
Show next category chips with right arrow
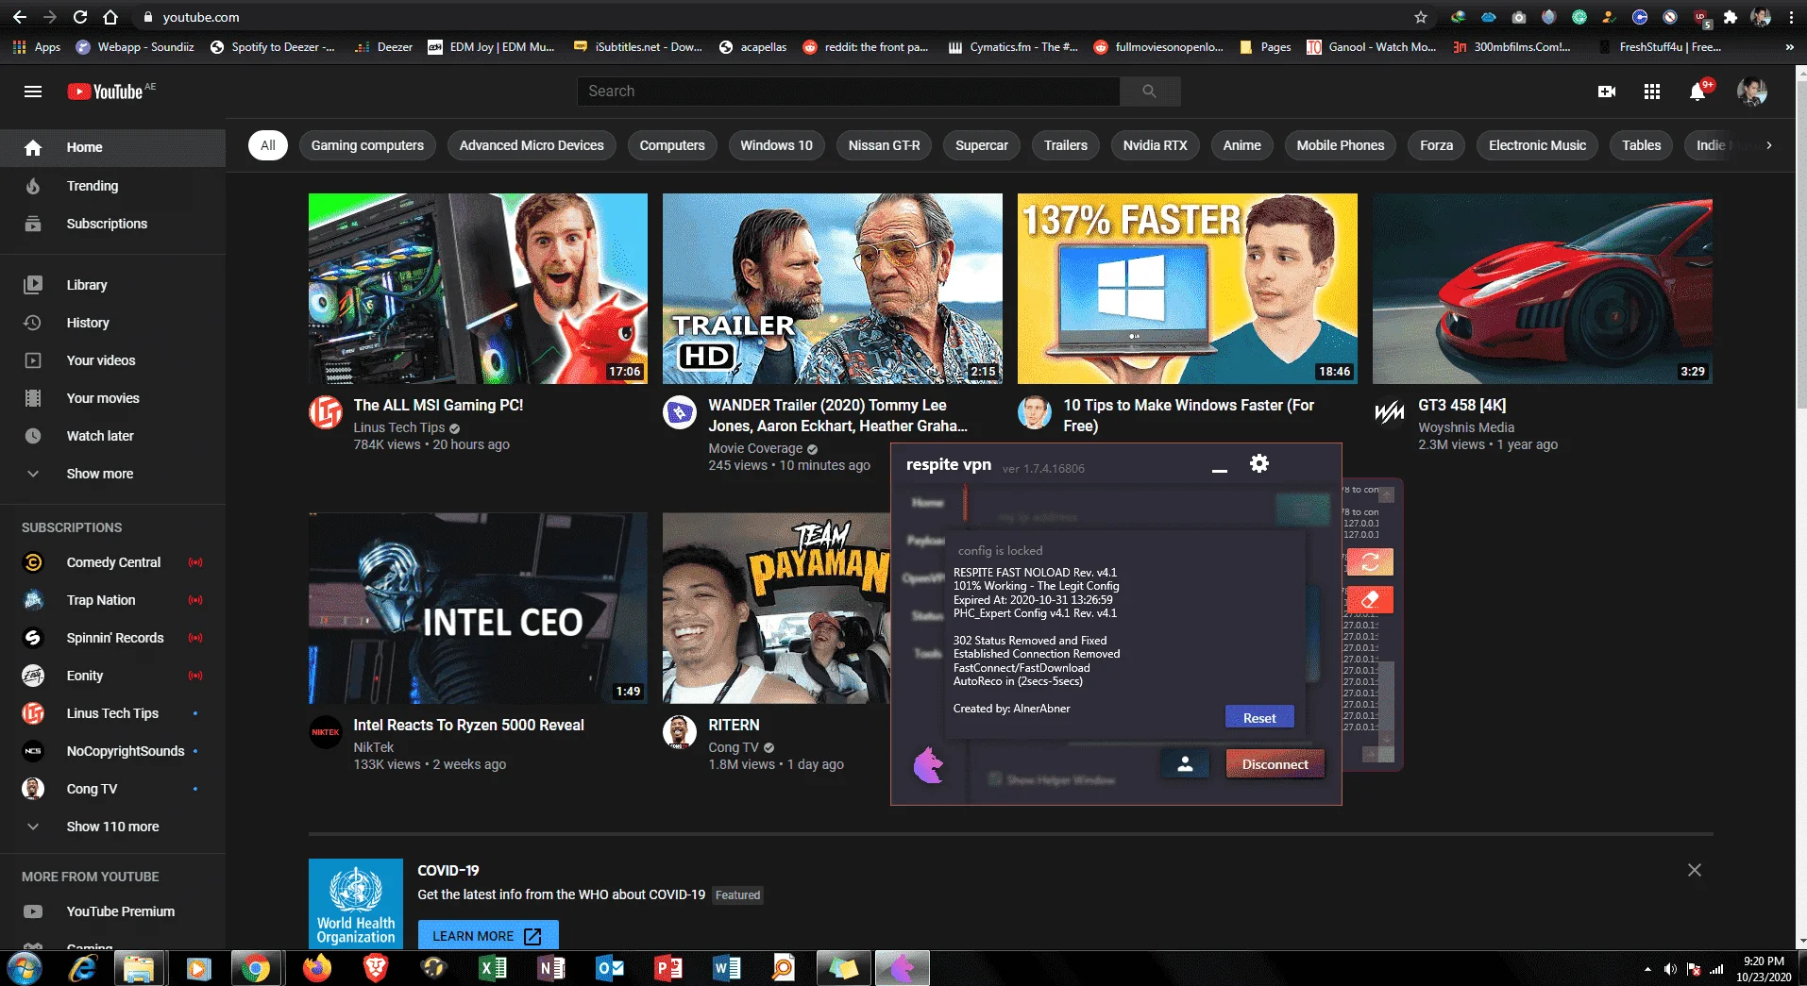[x=1768, y=145]
